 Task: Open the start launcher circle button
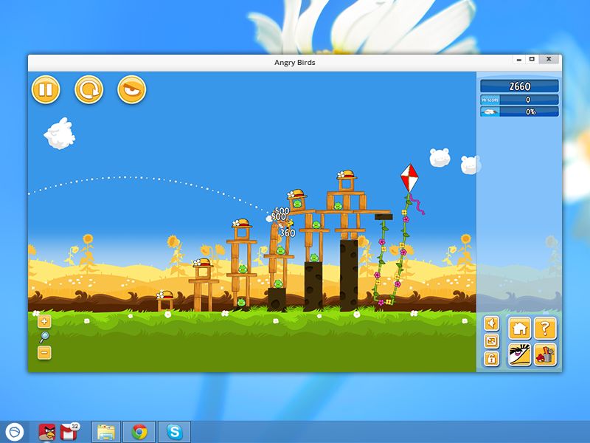[14, 432]
